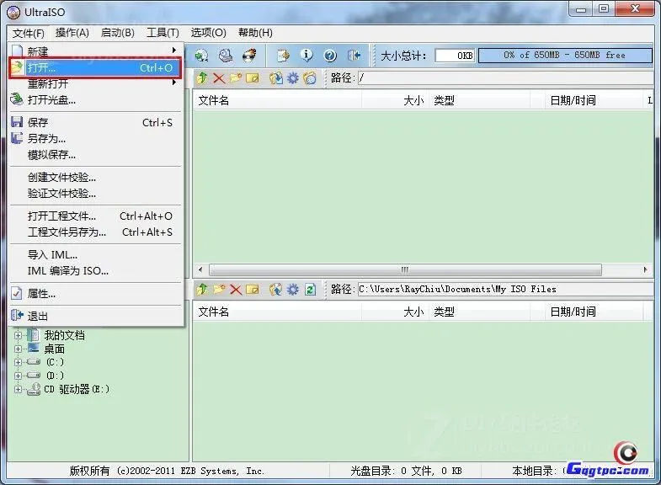Viewport: 661px width, 485px height.
Task: Choose 打开工程文件... menu entry
Action: pyautogui.click(x=96, y=216)
